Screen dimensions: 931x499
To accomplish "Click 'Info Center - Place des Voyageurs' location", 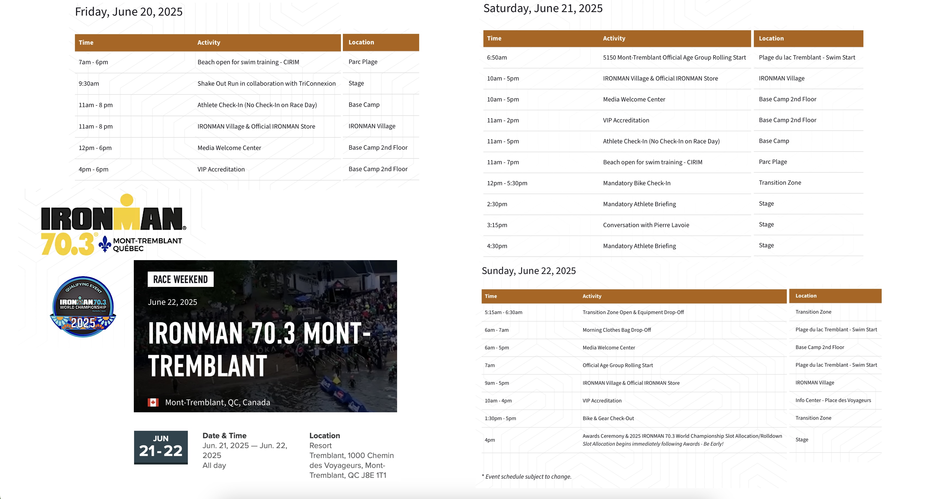I will coord(833,400).
